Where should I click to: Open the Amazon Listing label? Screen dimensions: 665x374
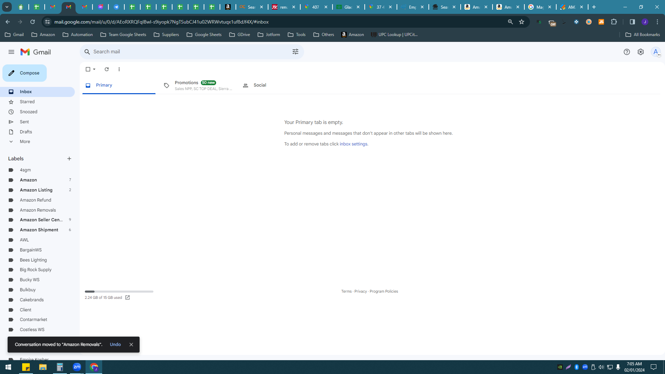click(x=37, y=190)
